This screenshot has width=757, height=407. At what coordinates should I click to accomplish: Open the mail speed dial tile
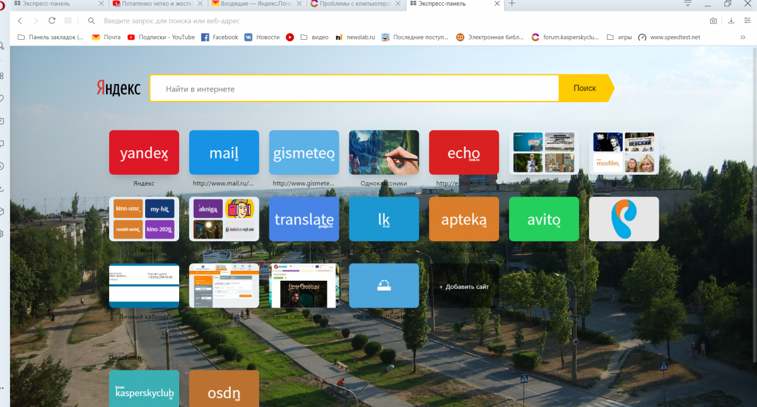[x=224, y=152]
